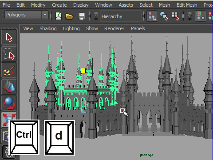The width and height of the screenshot is (213, 160).
Task: Create a new scene file
Action: pos(59,16)
